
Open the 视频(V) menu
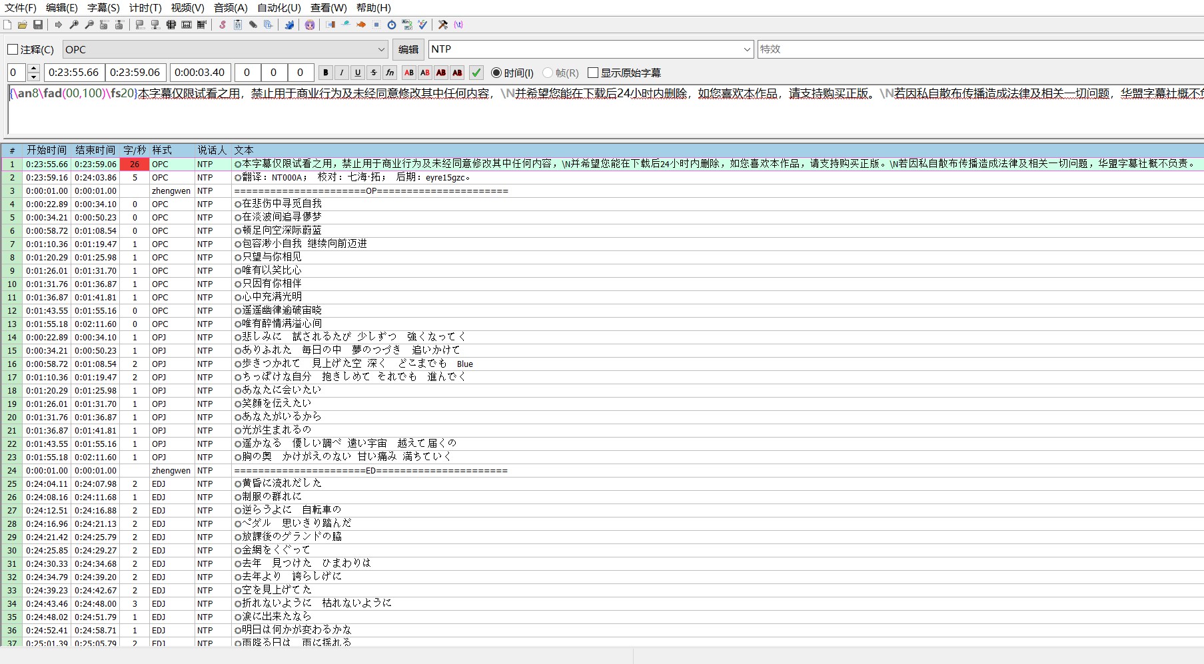(188, 8)
